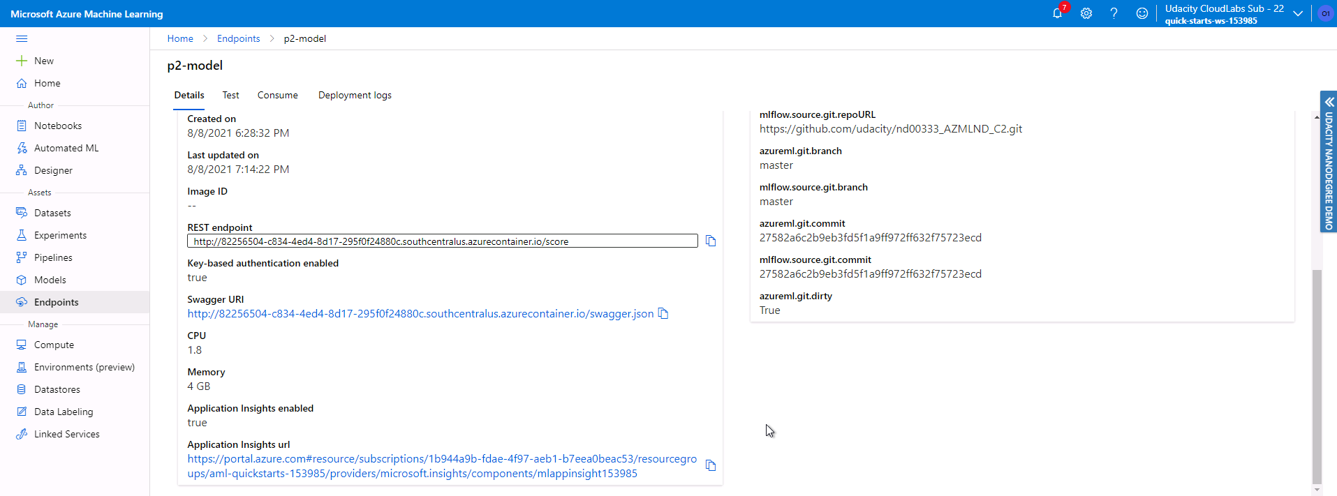Click the p2-model page heading
The height and width of the screenshot is (496, 1337).
(195, 66)
